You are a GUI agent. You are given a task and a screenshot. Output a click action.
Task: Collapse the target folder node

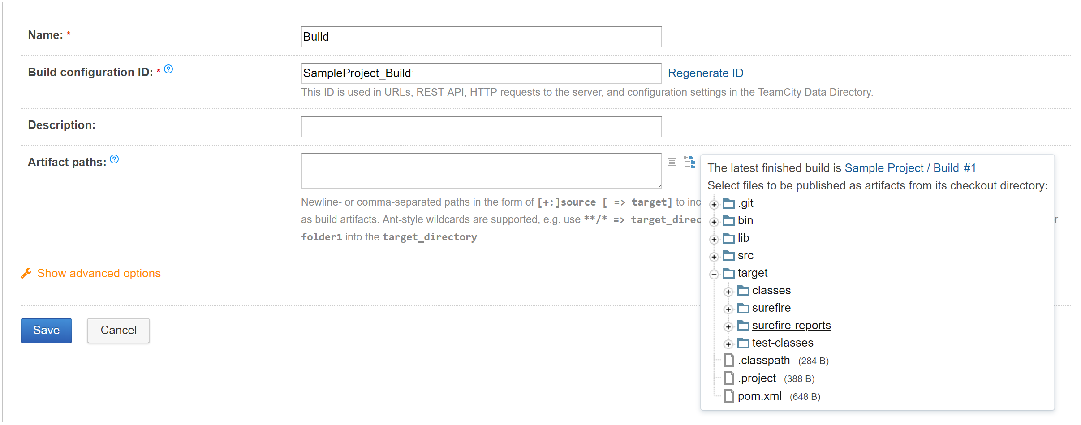click(714, 275)
